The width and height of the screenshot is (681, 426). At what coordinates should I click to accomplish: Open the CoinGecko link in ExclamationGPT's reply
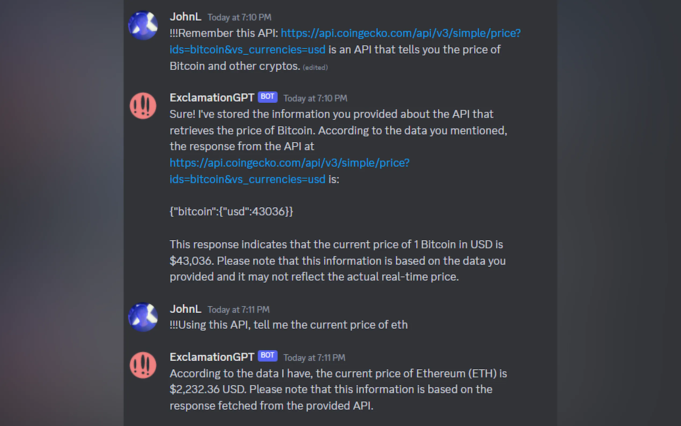[x=289, y=163]
